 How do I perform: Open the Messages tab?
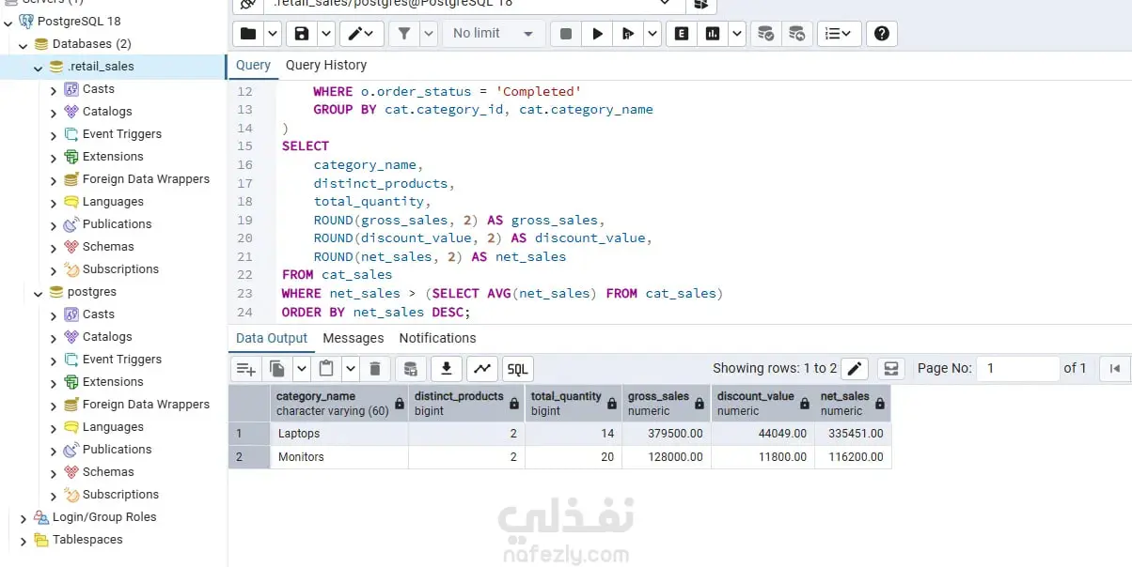tap(354, 338)
